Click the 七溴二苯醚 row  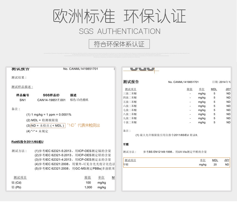(177, 110)
